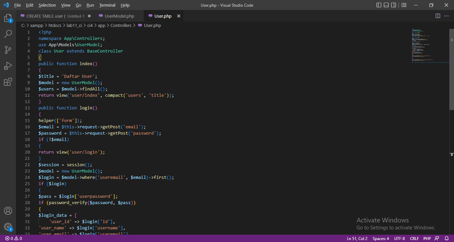This screenshot has width=454, height=242.
Task: Close the User.php editor tab
Action: coord(178,16)
